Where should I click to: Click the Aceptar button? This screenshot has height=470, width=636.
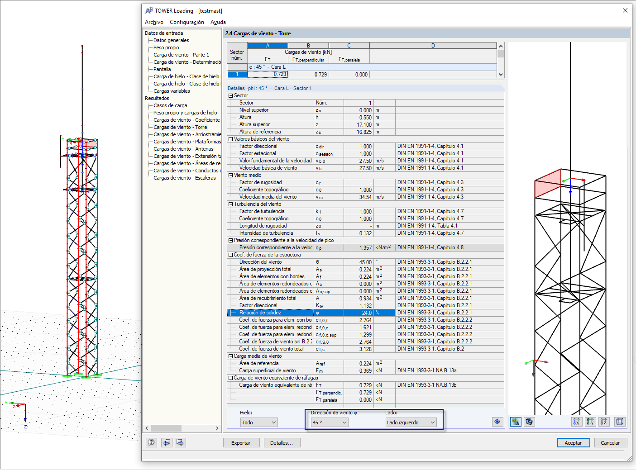point(573,442)
